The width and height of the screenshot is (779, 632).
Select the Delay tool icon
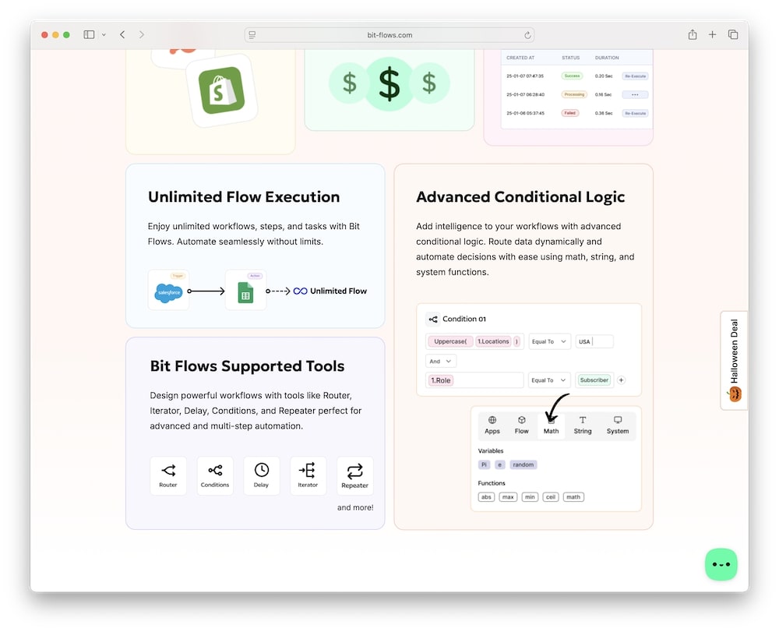pyautogui.click(x=262, y=475)
